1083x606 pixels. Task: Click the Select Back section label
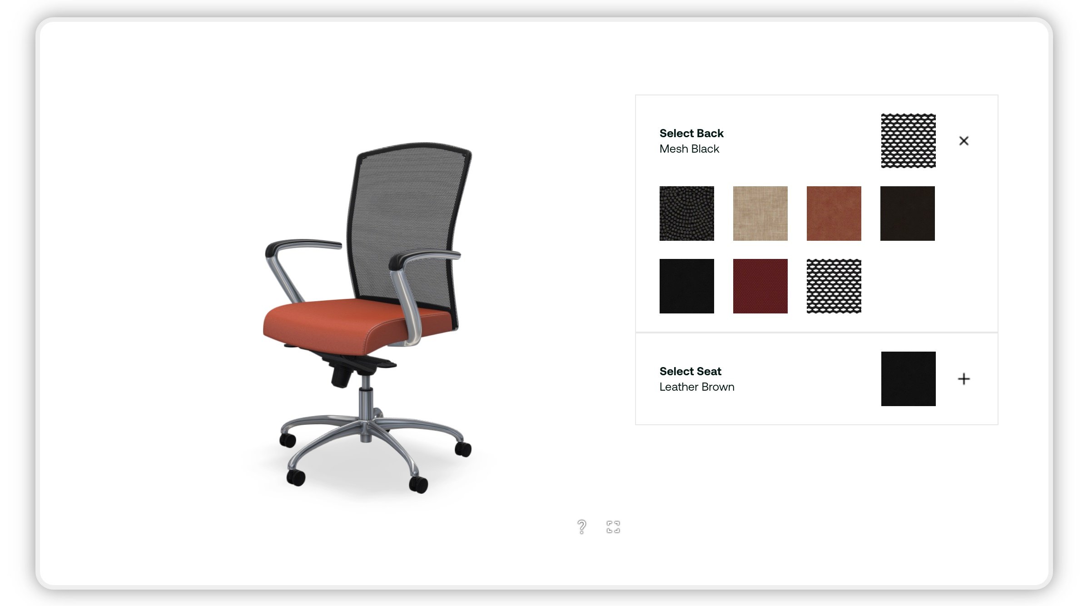click(x=692, y=133)
